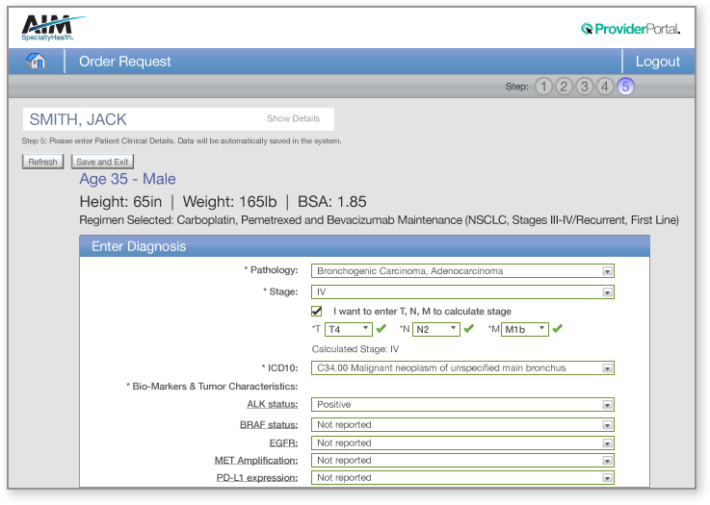Open the Order Request menu item
710x505 pixels.
click(125, 62)
